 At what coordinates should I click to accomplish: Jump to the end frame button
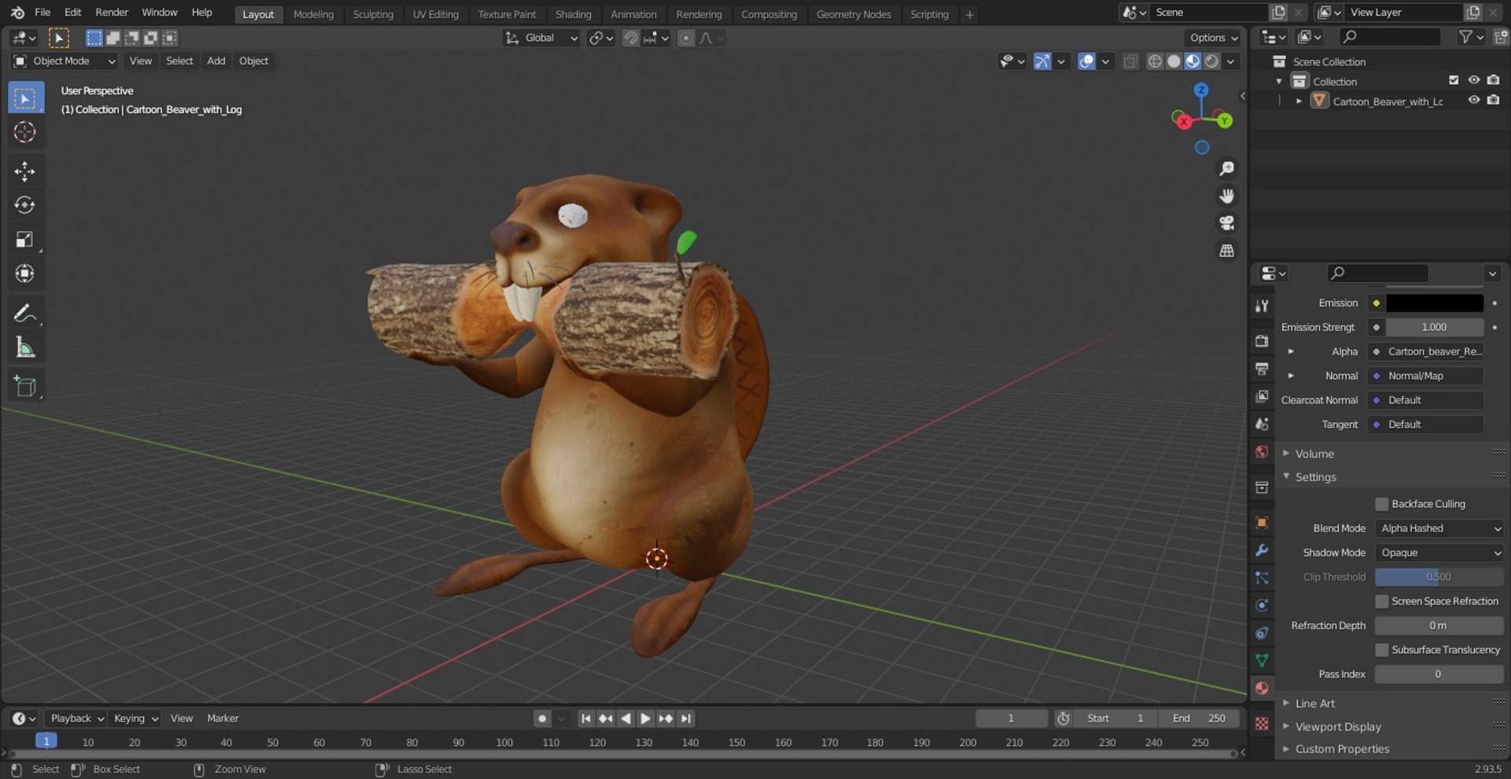(686, 718)
